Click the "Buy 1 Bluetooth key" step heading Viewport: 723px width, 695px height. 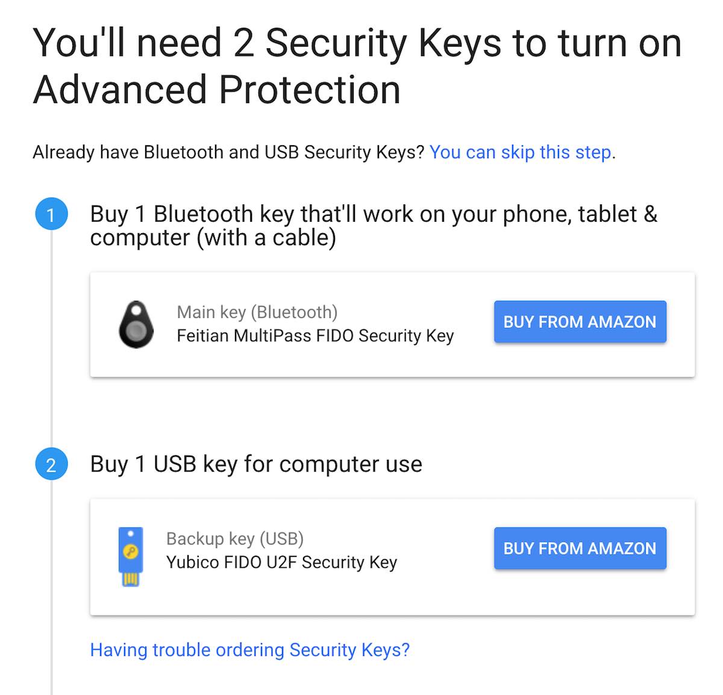tap(374, 214)
